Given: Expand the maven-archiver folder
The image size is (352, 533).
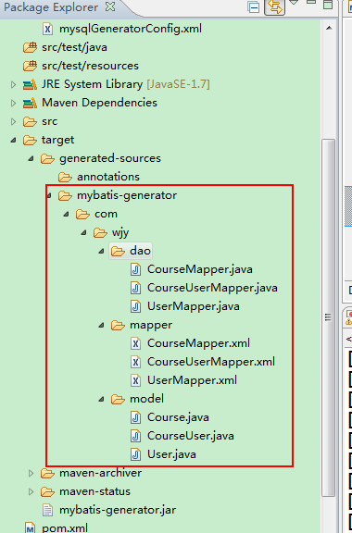Looking at the screenshot, I should (31, 473).
